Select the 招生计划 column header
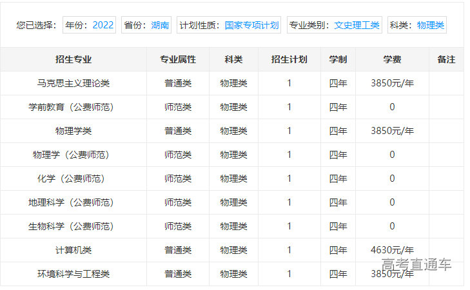 pyautogui.click(x=289, y=59)
